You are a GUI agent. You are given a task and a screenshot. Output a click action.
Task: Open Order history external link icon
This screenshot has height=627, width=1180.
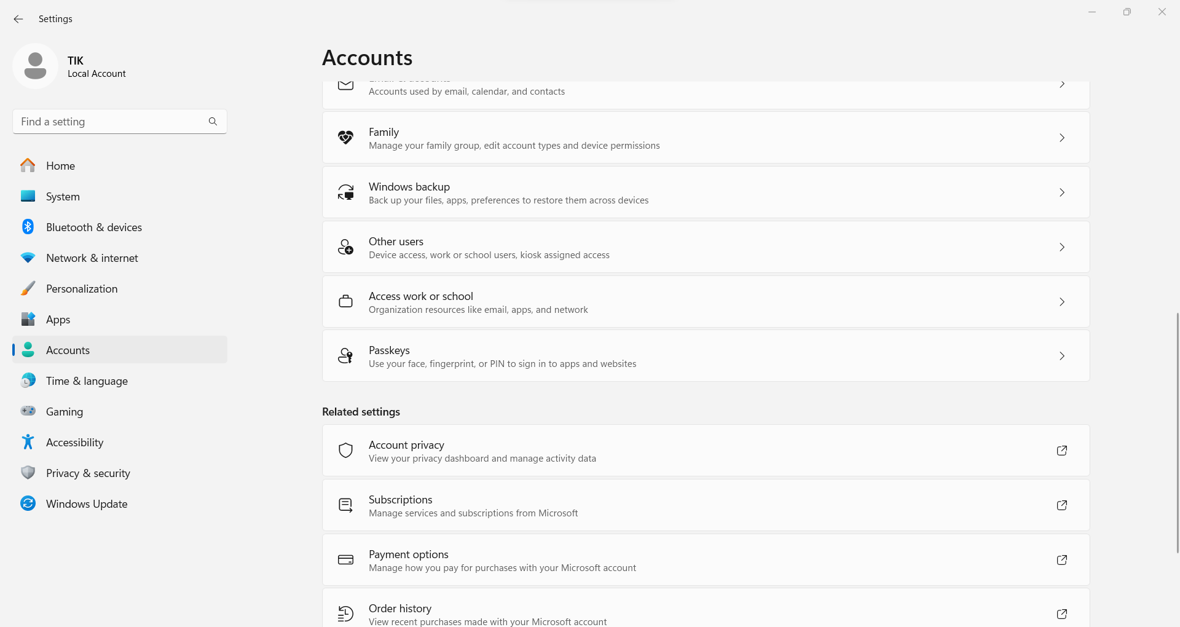coord(1062,614)
